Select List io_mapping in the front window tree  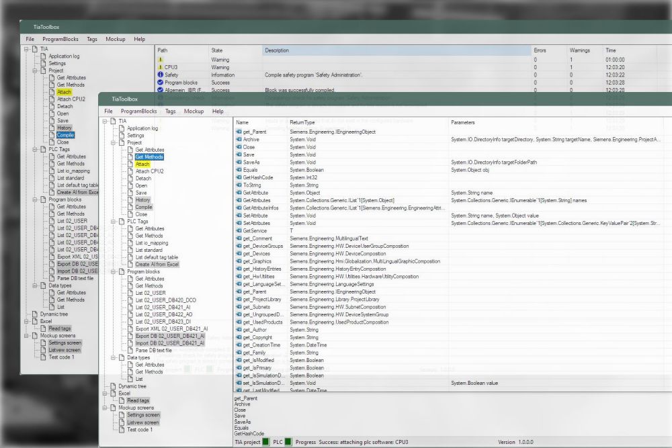tap(152, 243)
